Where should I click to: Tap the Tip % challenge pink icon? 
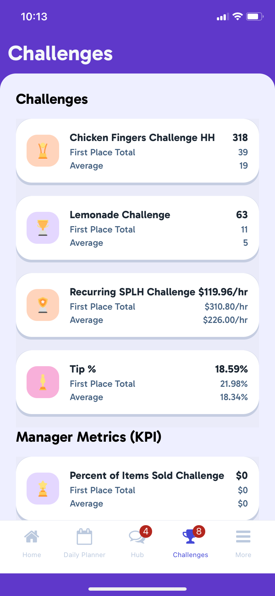click(x=43, y=382)
